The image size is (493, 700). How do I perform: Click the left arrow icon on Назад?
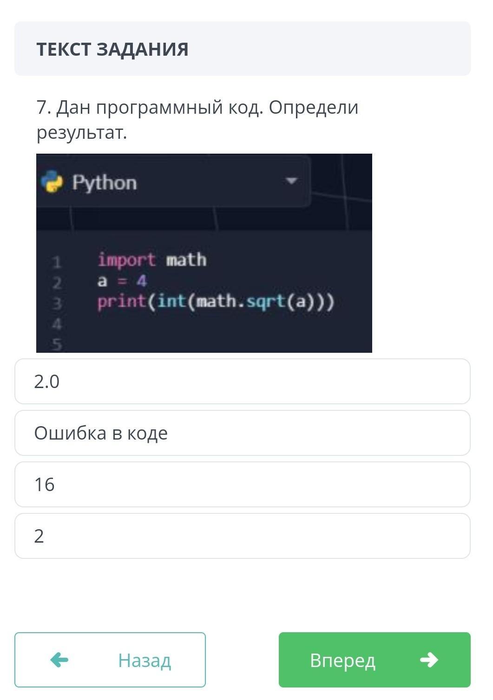(59, 660)
